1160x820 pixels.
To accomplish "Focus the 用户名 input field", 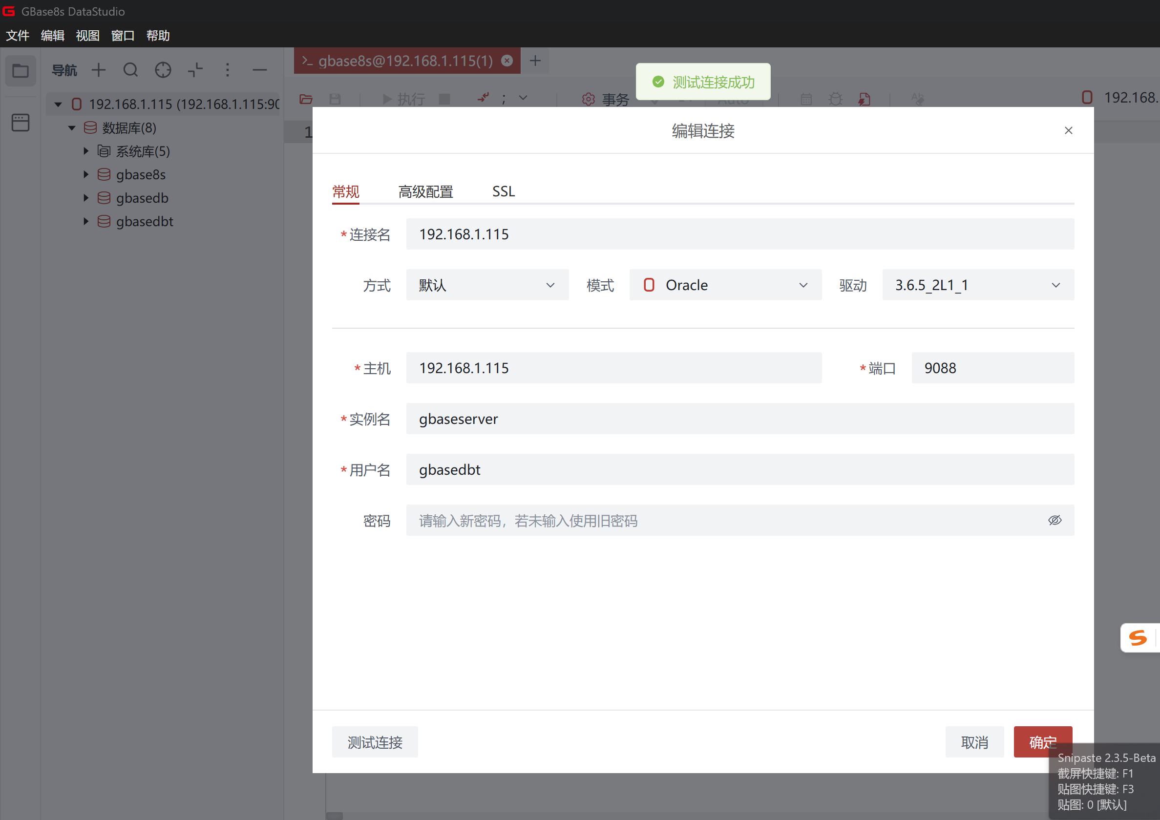I will tap(740, 469).
